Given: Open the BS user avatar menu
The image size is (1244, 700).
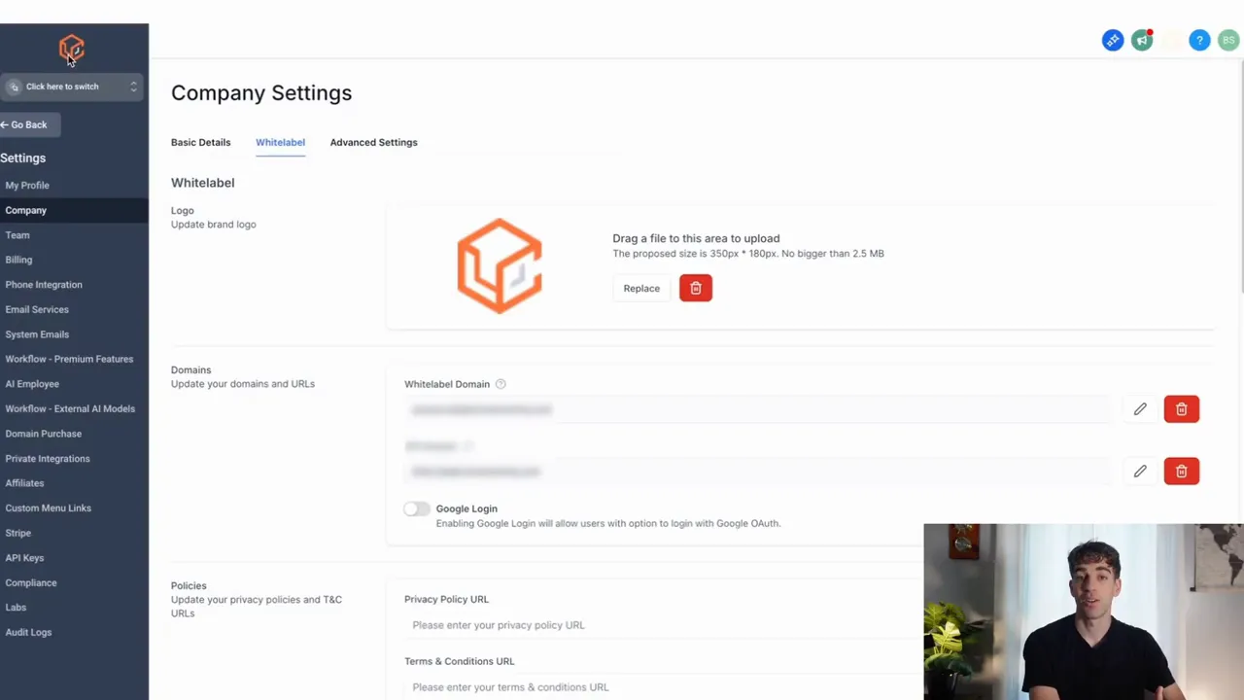Looking at the screenshot, I should (x=1228, y=40).
